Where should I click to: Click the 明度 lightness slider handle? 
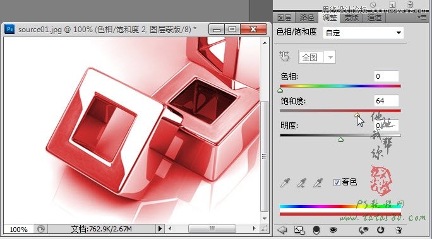(x=341, y=139)
